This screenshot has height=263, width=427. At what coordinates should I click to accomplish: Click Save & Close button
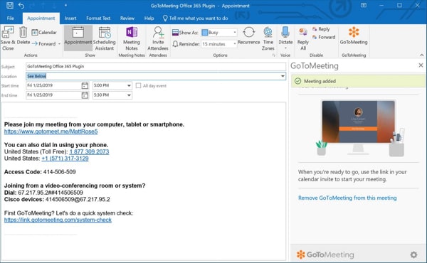coord(8,38)
